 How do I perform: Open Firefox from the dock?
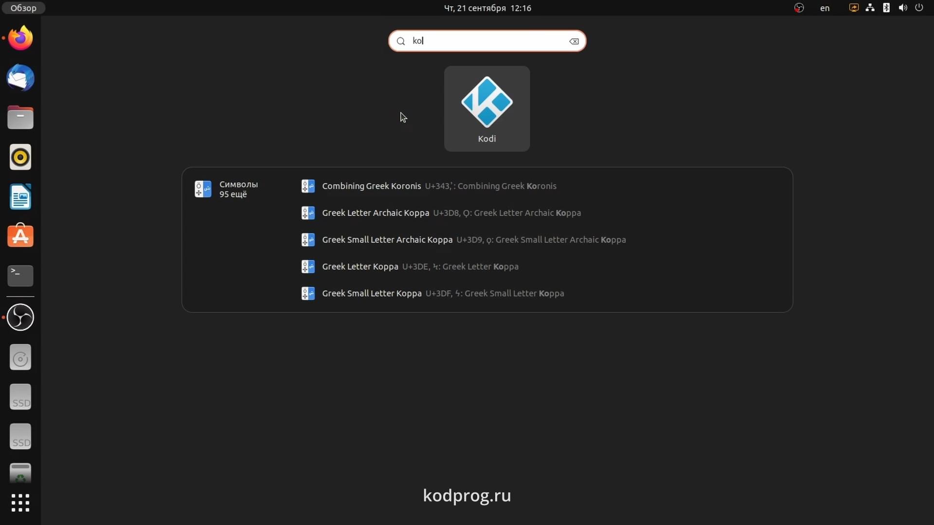click(20, 38)
